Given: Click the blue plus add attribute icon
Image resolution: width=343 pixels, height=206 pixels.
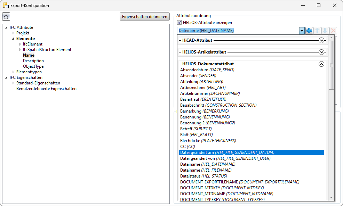Looking at the screenshot, I should tap(309, 31).
